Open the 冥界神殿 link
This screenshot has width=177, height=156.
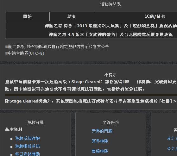(100, 141)
